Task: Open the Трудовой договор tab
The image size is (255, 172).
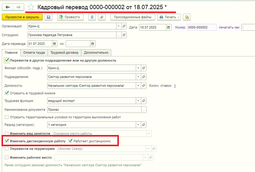Action: 64,53
